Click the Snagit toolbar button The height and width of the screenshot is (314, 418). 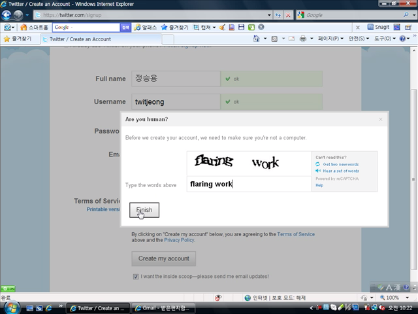click(x=378, y=27)
